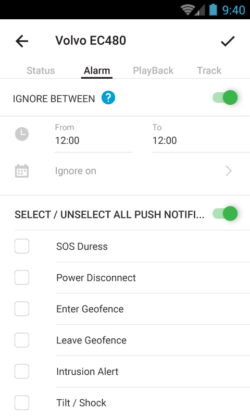This screenshot has width=250, height=417.
Task: Check the SOS Duress checkbox
Action: (22, 246)
